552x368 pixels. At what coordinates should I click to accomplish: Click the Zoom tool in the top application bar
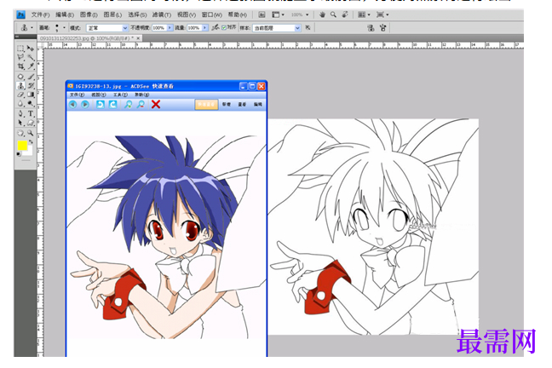click(333, 14)
